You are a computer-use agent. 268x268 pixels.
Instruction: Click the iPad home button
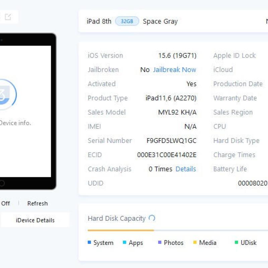(2, 183)
